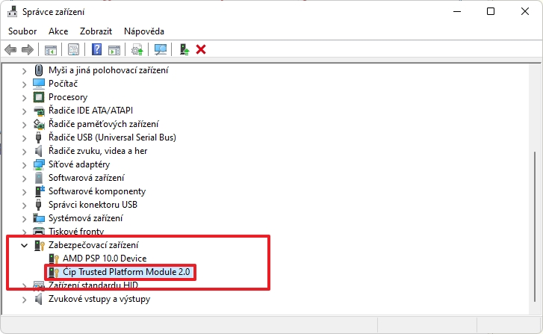The width and height of the screenshot is (543, 334).
Task: Click the Trusted Platform Module chip icon
Action: pyautogui.click(x=54, y=272)
